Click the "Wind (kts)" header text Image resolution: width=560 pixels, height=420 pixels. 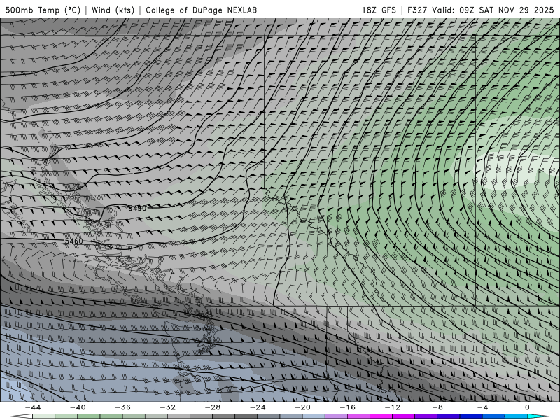pyautogui.click(x=113, y=10)
